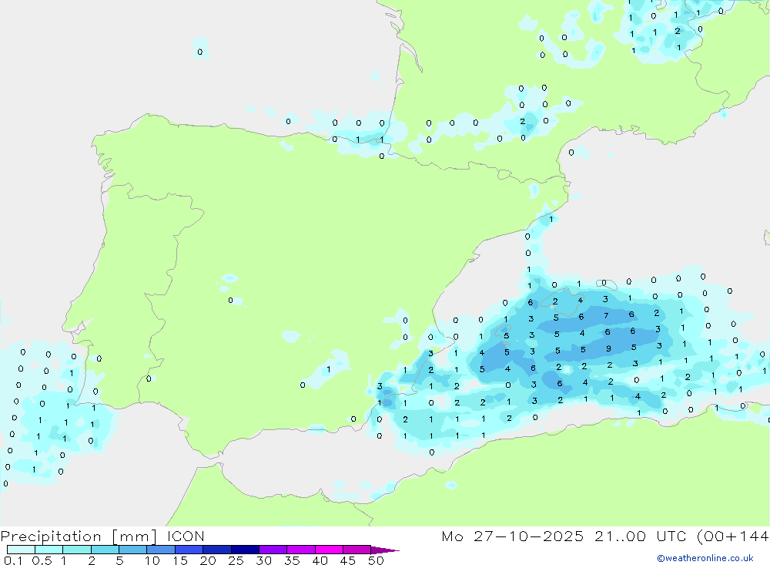The image size is (770, 565).
Task: Click the "7" precipitation value on the map
Action: click(606, 316)
